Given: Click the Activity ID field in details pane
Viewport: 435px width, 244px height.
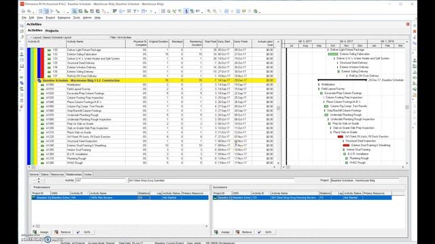Looking at the screenshot, I should (100, 180).
